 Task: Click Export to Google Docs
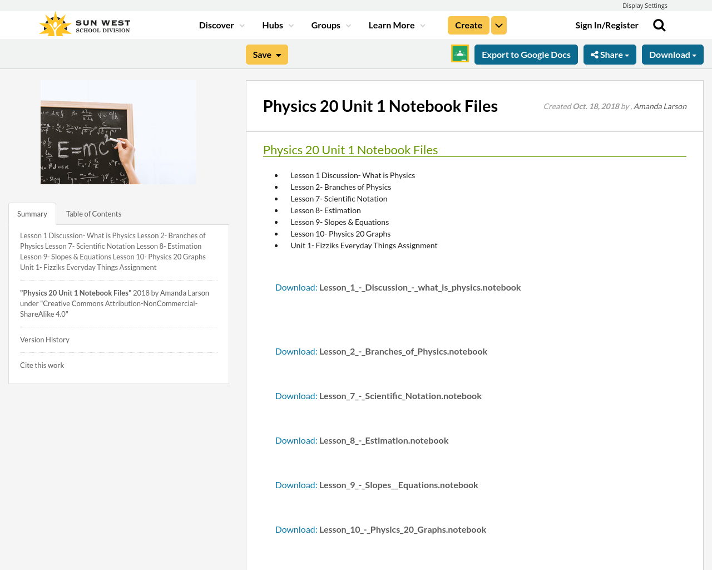[526, 54]
